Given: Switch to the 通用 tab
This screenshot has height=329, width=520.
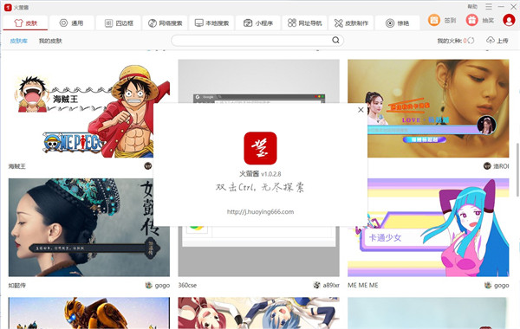Looking at the screenshot, I should pos(71,23).
